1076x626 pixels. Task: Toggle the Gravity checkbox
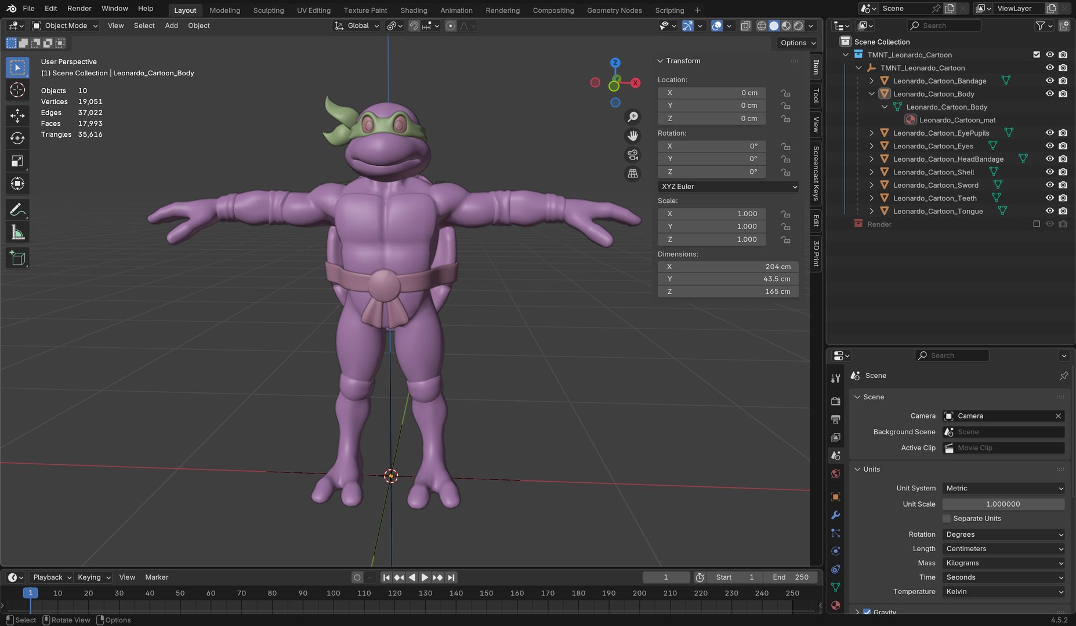pos(867,612)
